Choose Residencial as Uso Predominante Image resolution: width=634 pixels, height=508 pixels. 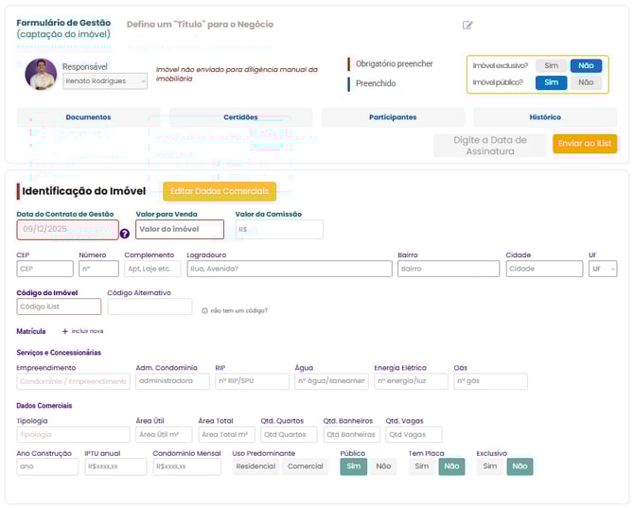tap(255, 466)
